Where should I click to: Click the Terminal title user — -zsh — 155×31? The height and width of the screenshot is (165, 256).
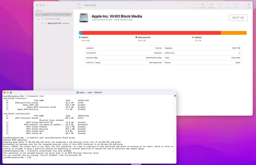[91, 92]
